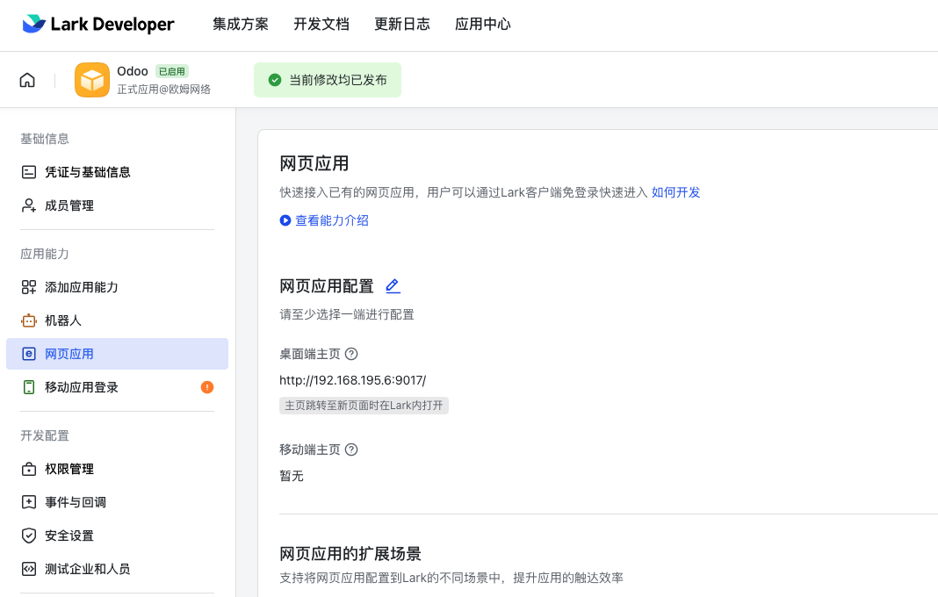Click the 网页应用配置 heading
938x597 pixels.
327,286
